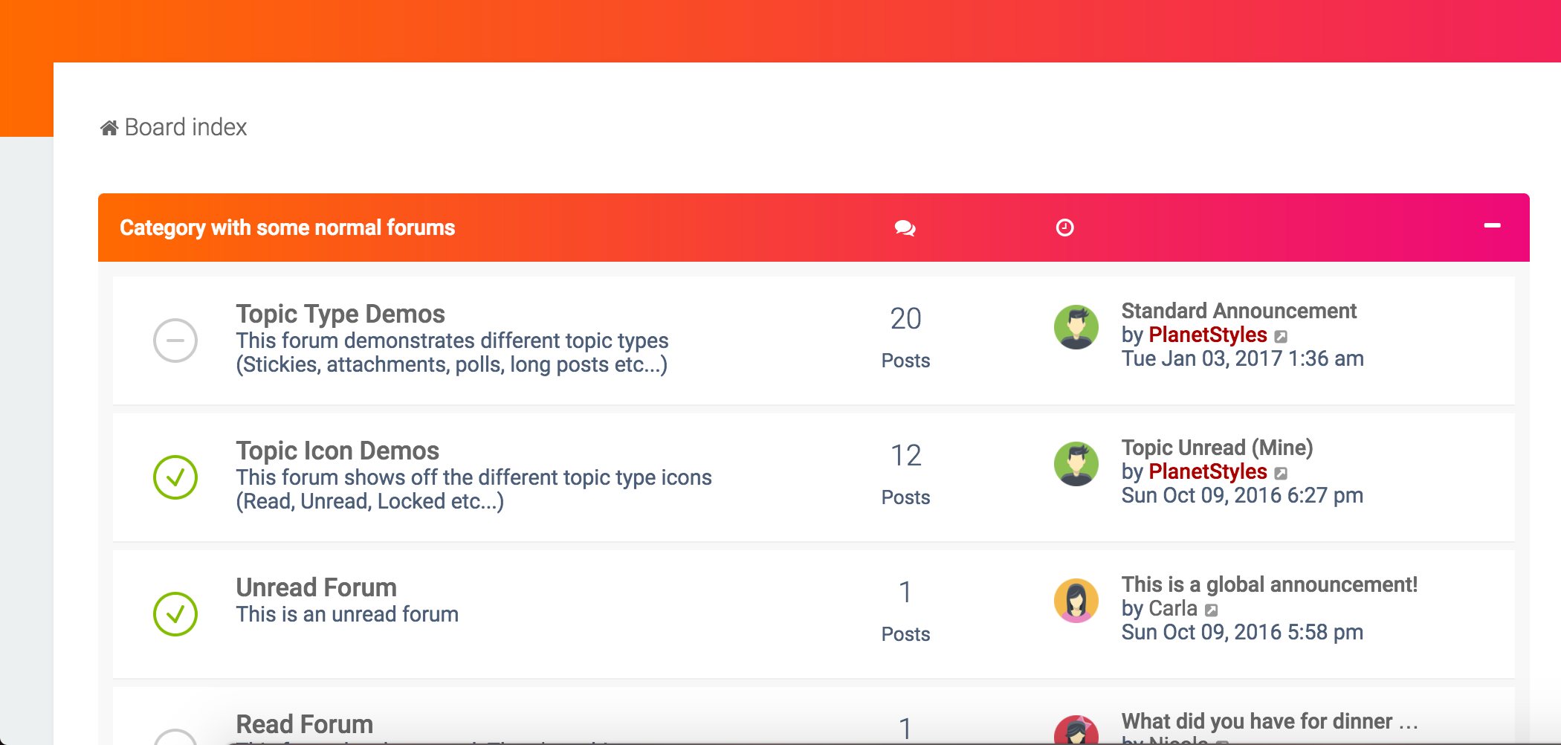Click PlanetStyles avatar next to Standard Announcement
Image resolution: width=1561 pixels, height=745 pixels.
coord(1076,327)
